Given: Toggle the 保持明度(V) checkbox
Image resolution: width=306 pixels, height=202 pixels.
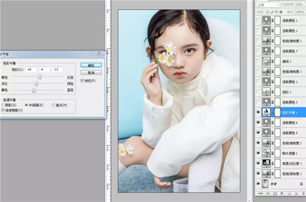Looking at the screenshot, I should (x=3, y=110).
